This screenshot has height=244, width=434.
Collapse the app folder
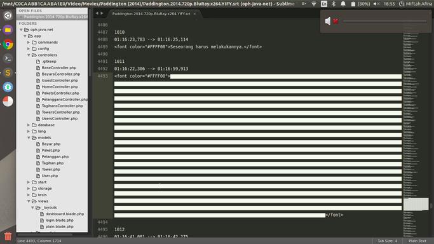(x=25, y=36)
